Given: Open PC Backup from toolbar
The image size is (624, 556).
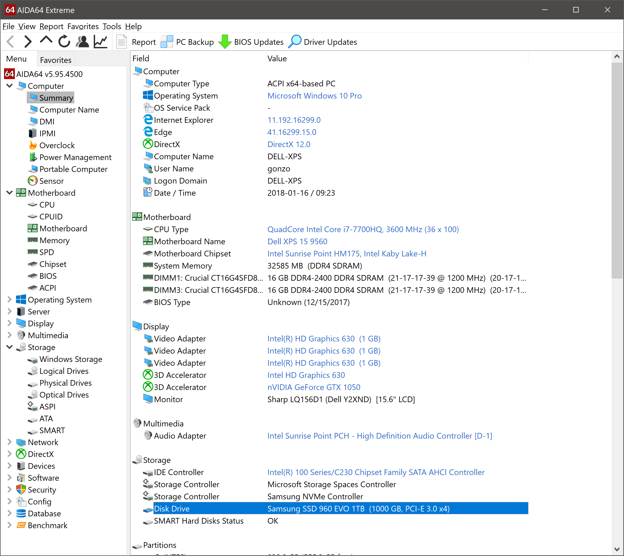Looking at the screenshot, I should [187, 42].
